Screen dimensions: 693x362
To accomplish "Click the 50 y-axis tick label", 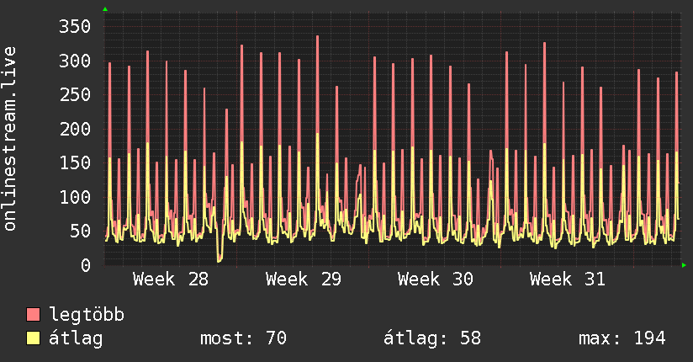I will tap(80, 231).
